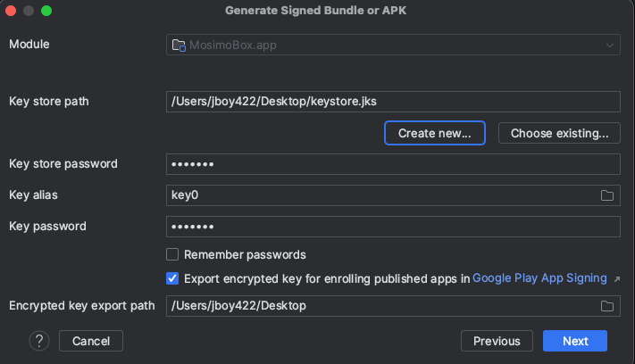The height and width of the screenshot is (364, 635).
Task: Uncheck Export encrypted key checkbox
Action: pyautogui.click(x=173, y=278)
